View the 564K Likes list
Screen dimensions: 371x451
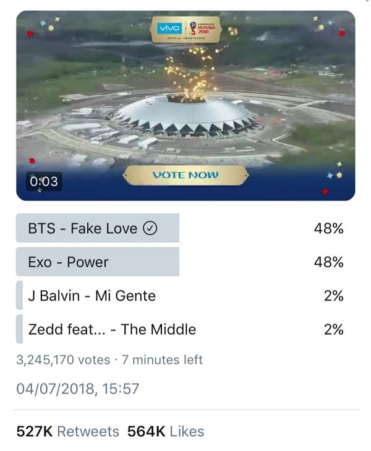coord(166,431)
